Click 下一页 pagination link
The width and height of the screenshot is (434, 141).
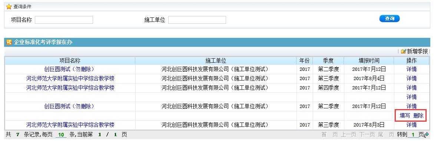(x=368, y=135)
